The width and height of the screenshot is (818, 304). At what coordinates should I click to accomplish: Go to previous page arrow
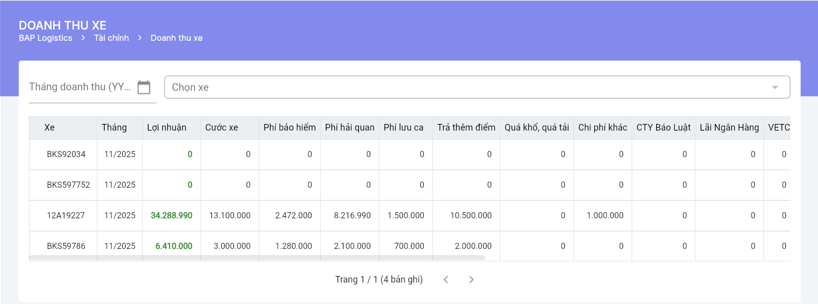pos(446,280)
